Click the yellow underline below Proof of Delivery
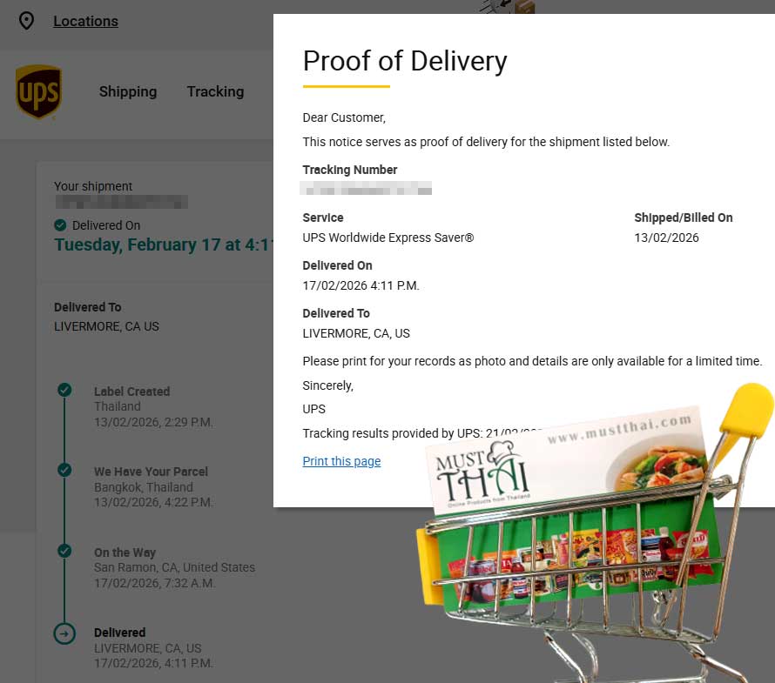Image resolution: width=775 pixels, height=683 pixels. coord(346,86)
